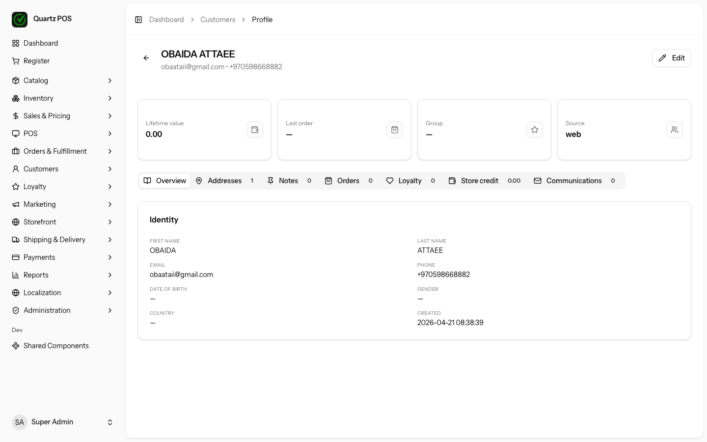The height and width of the screenshot is (442, 707).
Task: Expand the Payments menu chevron
Action: pos(110,257)
